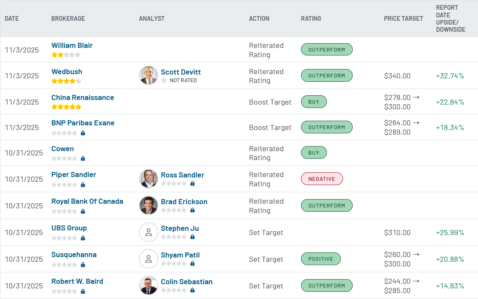Screen dimensions: 478x299
Task: Click the ANALYST column header
Action: 152,19
